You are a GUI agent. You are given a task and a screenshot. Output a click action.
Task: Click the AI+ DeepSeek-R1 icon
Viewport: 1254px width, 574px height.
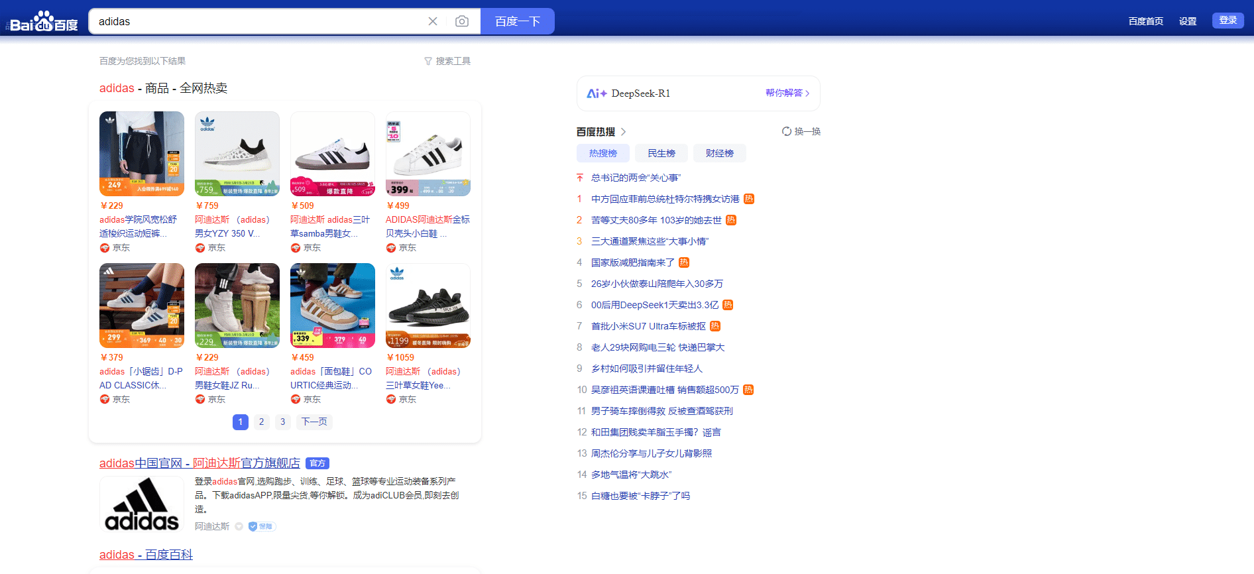click(597, 93)
